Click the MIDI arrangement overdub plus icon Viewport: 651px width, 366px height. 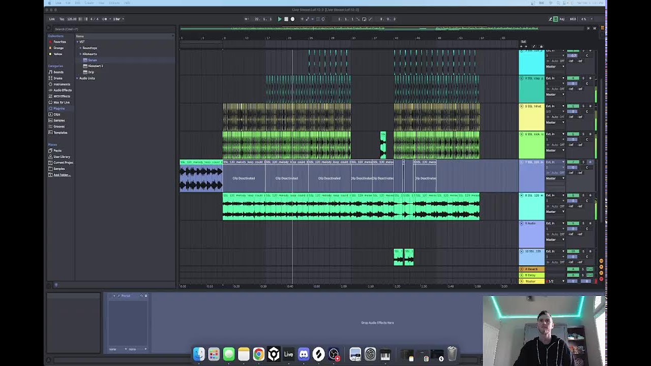click(302, 19)
